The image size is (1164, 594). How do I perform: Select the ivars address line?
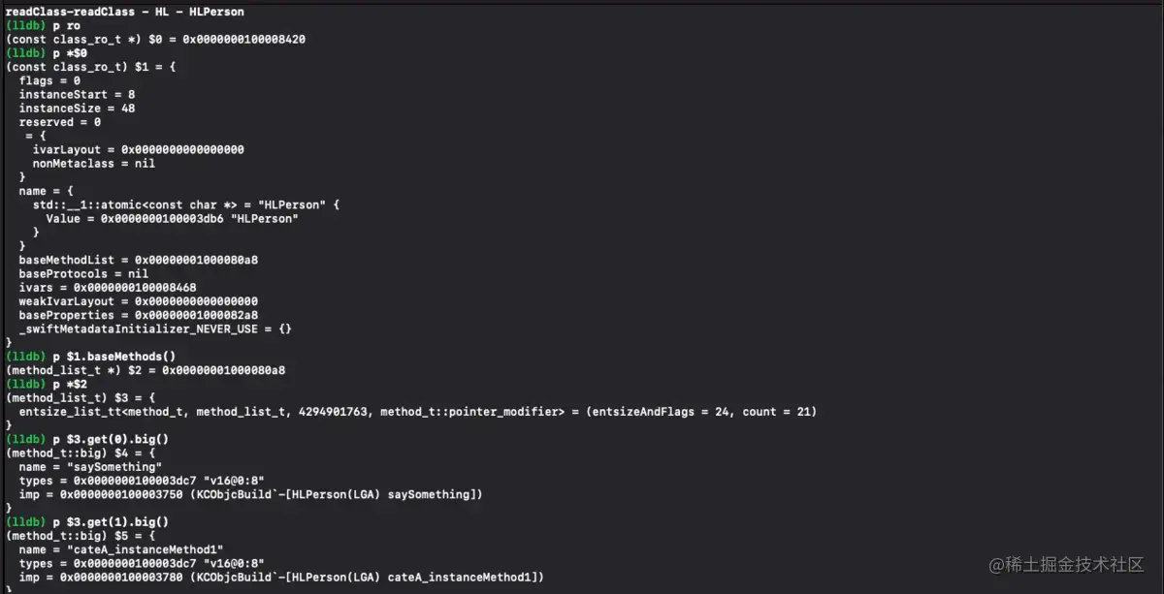click(x=108, y=288)
